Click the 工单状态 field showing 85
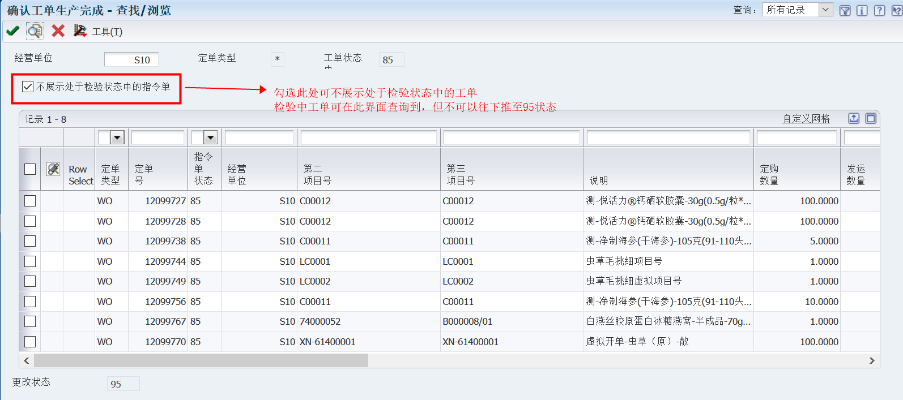This screenshot has height=400, width=903. point(391,59)
